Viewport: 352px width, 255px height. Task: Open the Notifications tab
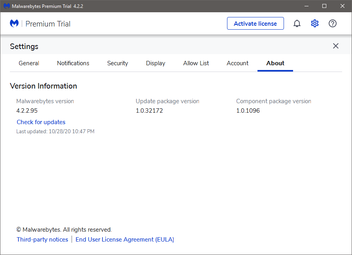coord(73,63)
